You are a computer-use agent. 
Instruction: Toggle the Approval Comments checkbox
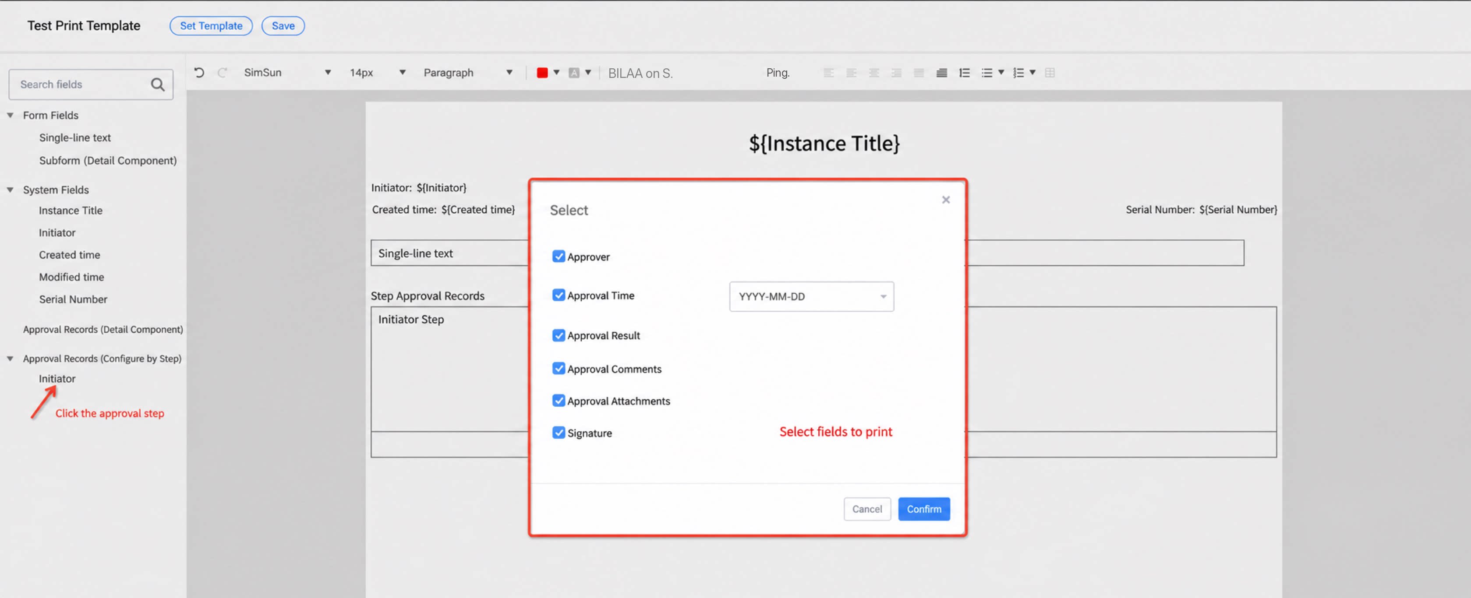click(x=559, y=369)
